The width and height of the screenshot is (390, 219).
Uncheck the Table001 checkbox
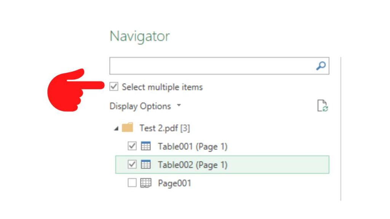coord(131,146)
